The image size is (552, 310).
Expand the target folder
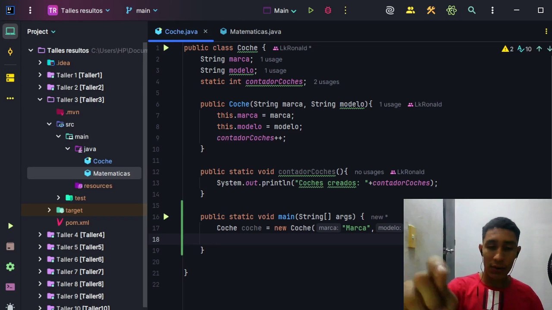tap(49, 210)
